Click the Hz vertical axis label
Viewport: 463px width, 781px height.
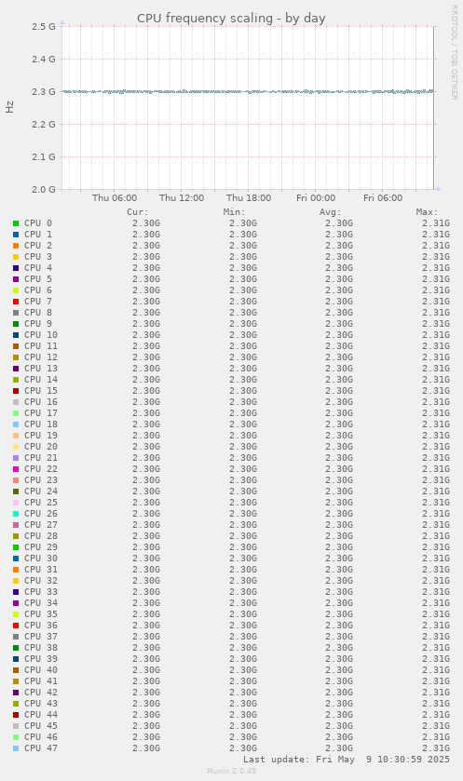tap(10, 107)
